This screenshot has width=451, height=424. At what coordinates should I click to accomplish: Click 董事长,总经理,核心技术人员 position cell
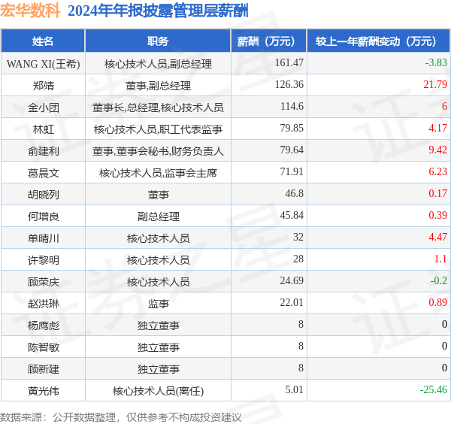158,108
